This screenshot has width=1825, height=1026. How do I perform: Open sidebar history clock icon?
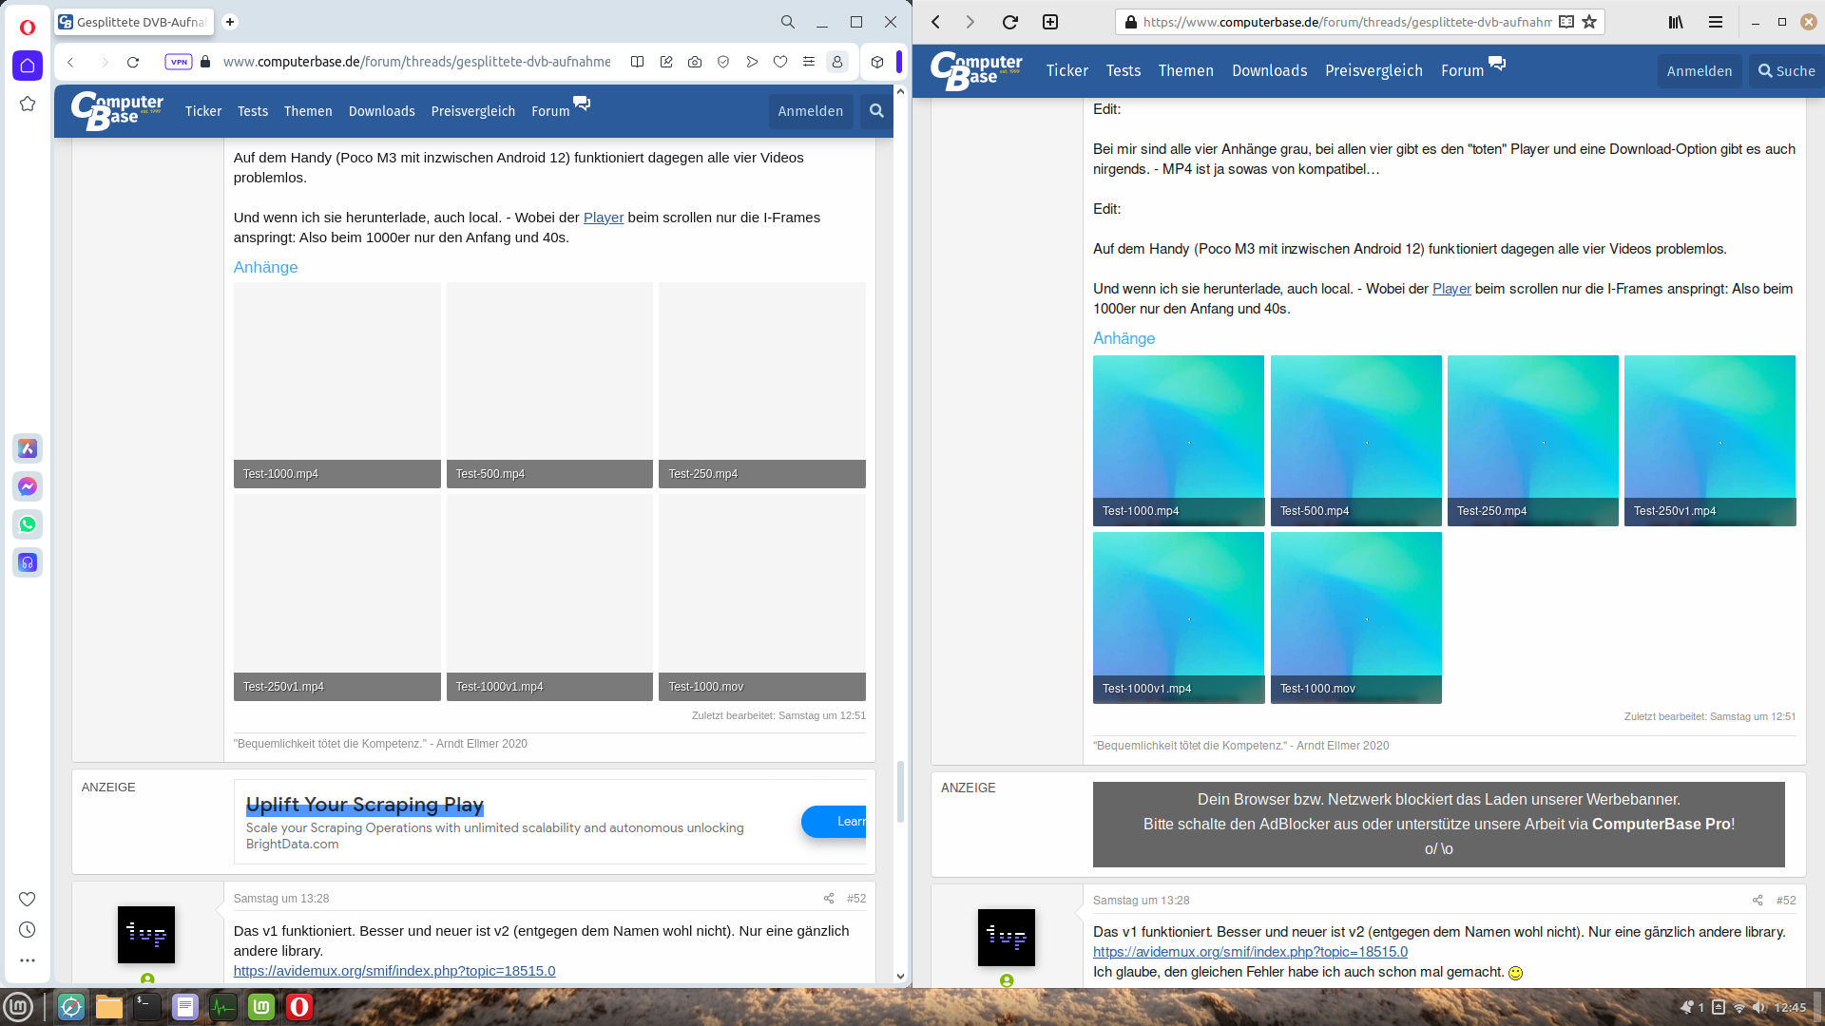tap(28, 930)
